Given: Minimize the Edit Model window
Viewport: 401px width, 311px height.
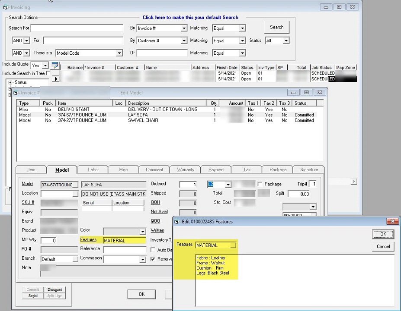Looking at the screenshot, I should tap(293, 92).
